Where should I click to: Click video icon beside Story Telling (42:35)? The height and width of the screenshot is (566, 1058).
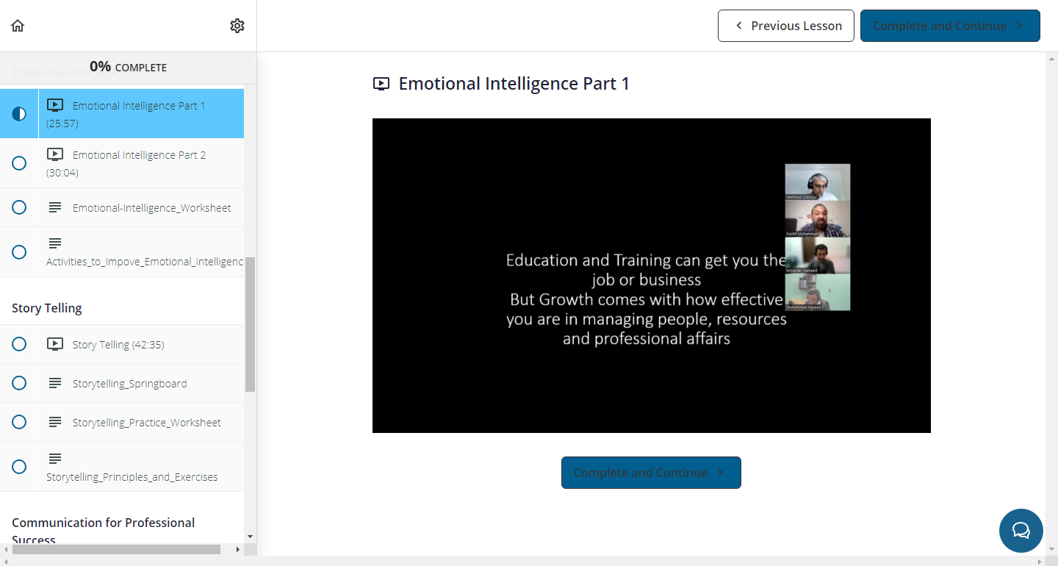pos(55,344)
